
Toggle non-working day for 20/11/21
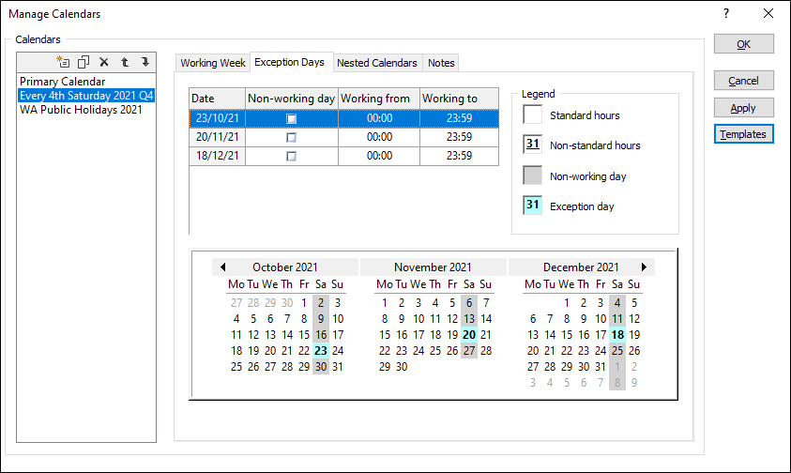point(291,137)
